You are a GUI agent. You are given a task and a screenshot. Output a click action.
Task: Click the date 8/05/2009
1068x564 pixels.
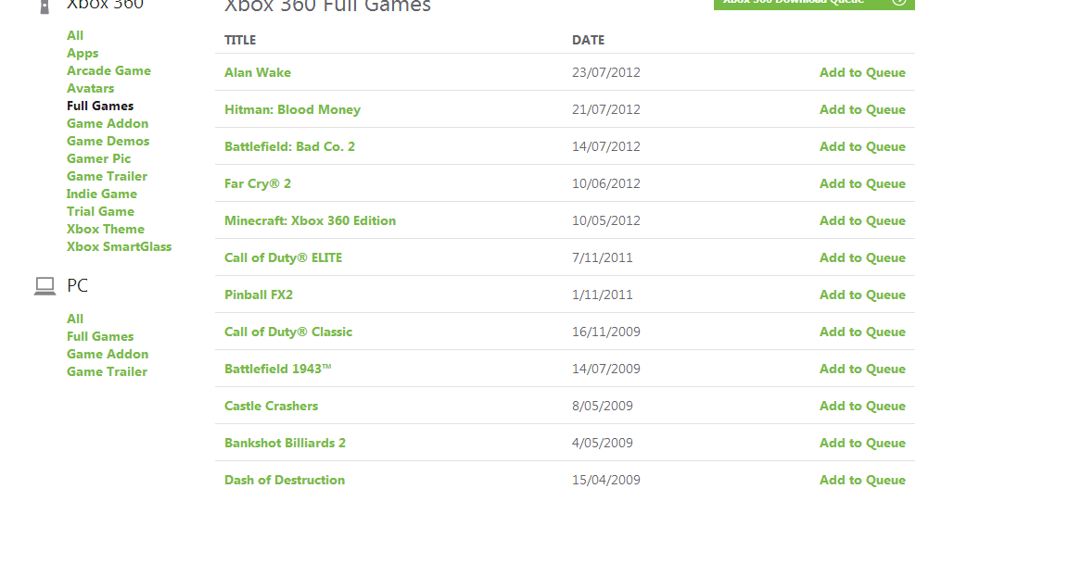pyautogui.click(x=602, y=407)
